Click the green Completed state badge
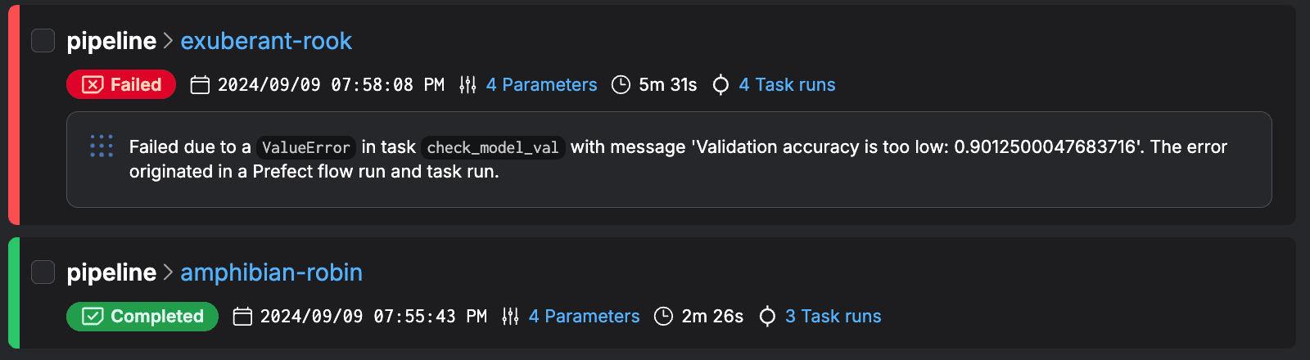This screenshot has width=1310, height=360. click(142, 316)
